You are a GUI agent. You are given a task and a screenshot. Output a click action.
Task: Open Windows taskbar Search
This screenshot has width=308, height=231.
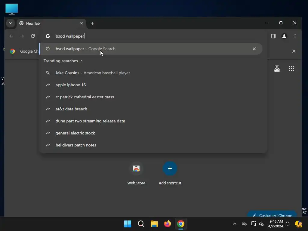click(141, 224)
